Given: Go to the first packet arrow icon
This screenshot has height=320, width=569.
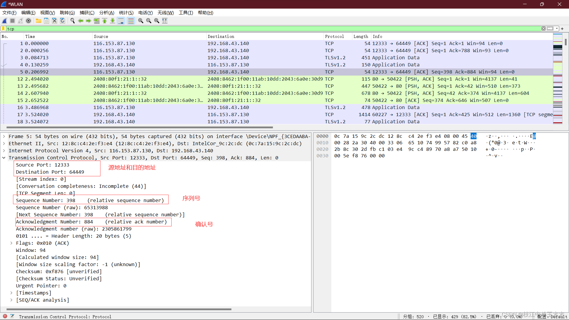Looking at the screenshot, I should (105, 21).
